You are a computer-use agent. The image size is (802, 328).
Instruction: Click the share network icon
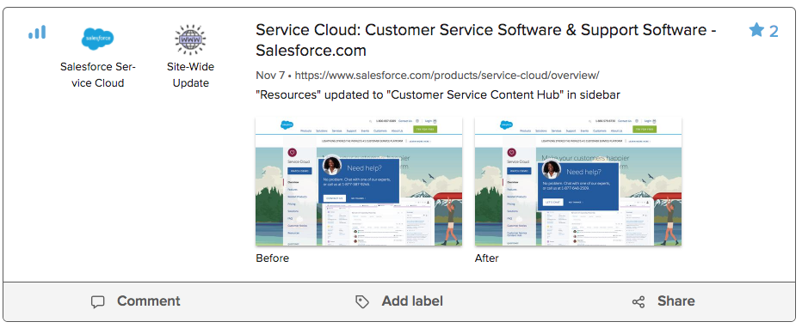pos(639,302)
